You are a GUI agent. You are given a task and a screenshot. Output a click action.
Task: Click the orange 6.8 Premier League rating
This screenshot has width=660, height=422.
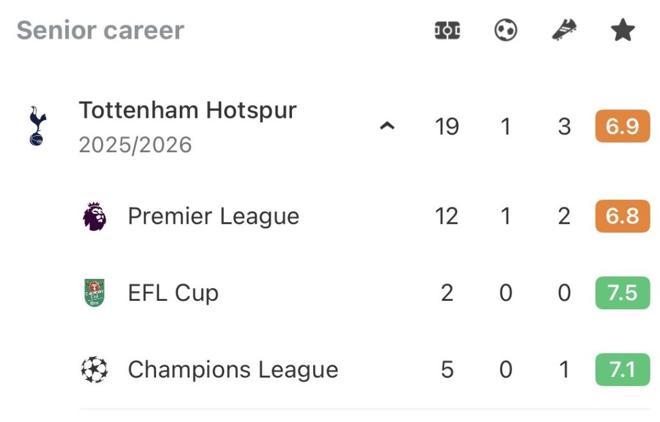point(622,216)
